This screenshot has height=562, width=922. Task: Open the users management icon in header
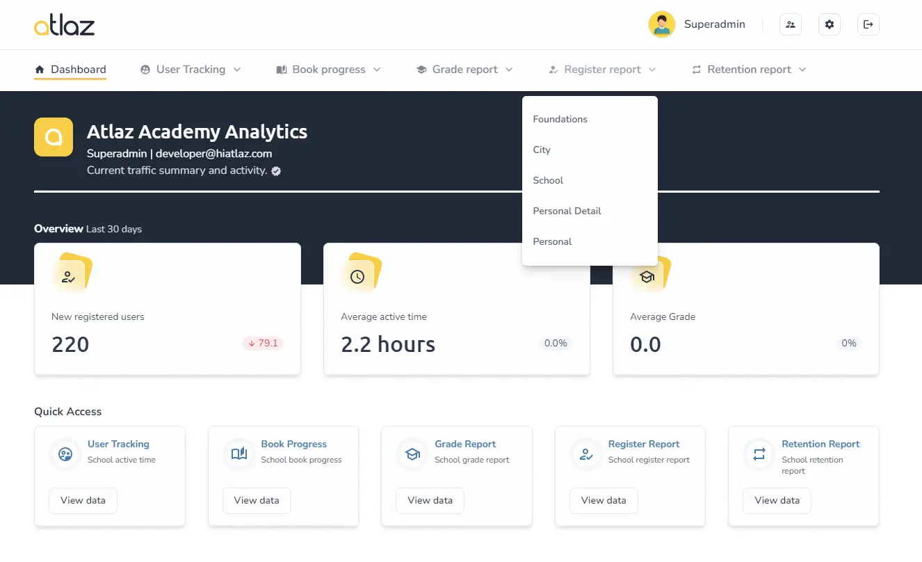tap(791, 24)
